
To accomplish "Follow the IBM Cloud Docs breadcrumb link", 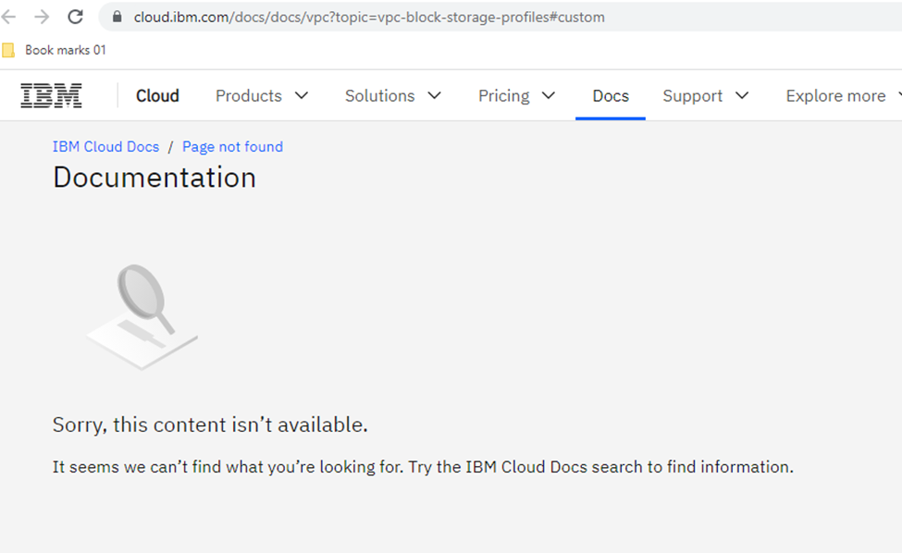I will pyautogui.click(x=105, y=147).
